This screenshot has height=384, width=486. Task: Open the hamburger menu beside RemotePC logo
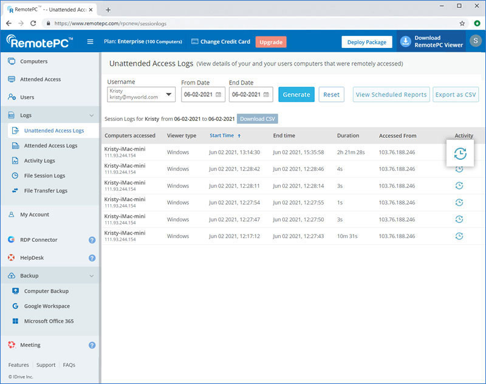91,42
